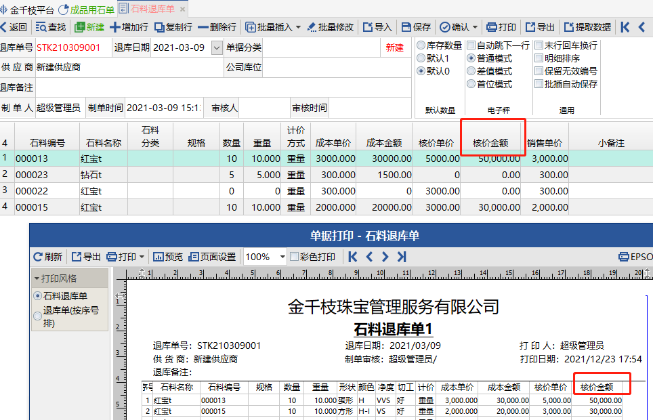Select 差值模式 radio option
Screen dimensions: 653x420
pos(471,71)
